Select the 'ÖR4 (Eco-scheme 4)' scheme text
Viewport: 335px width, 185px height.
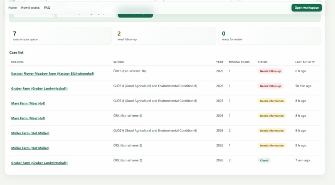point(128,116)
